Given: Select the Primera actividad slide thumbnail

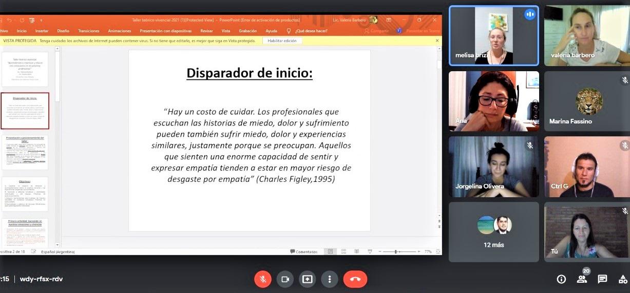Looking at the screenshot, I should pos(25,233).
